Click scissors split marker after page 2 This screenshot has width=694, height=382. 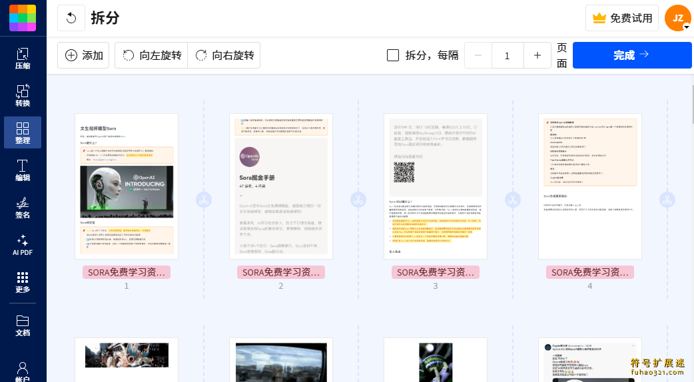[358, 200]
